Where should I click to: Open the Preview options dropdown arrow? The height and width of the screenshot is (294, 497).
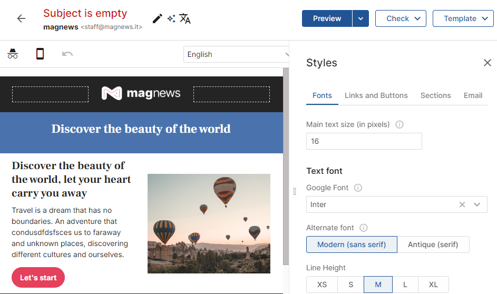360,18
